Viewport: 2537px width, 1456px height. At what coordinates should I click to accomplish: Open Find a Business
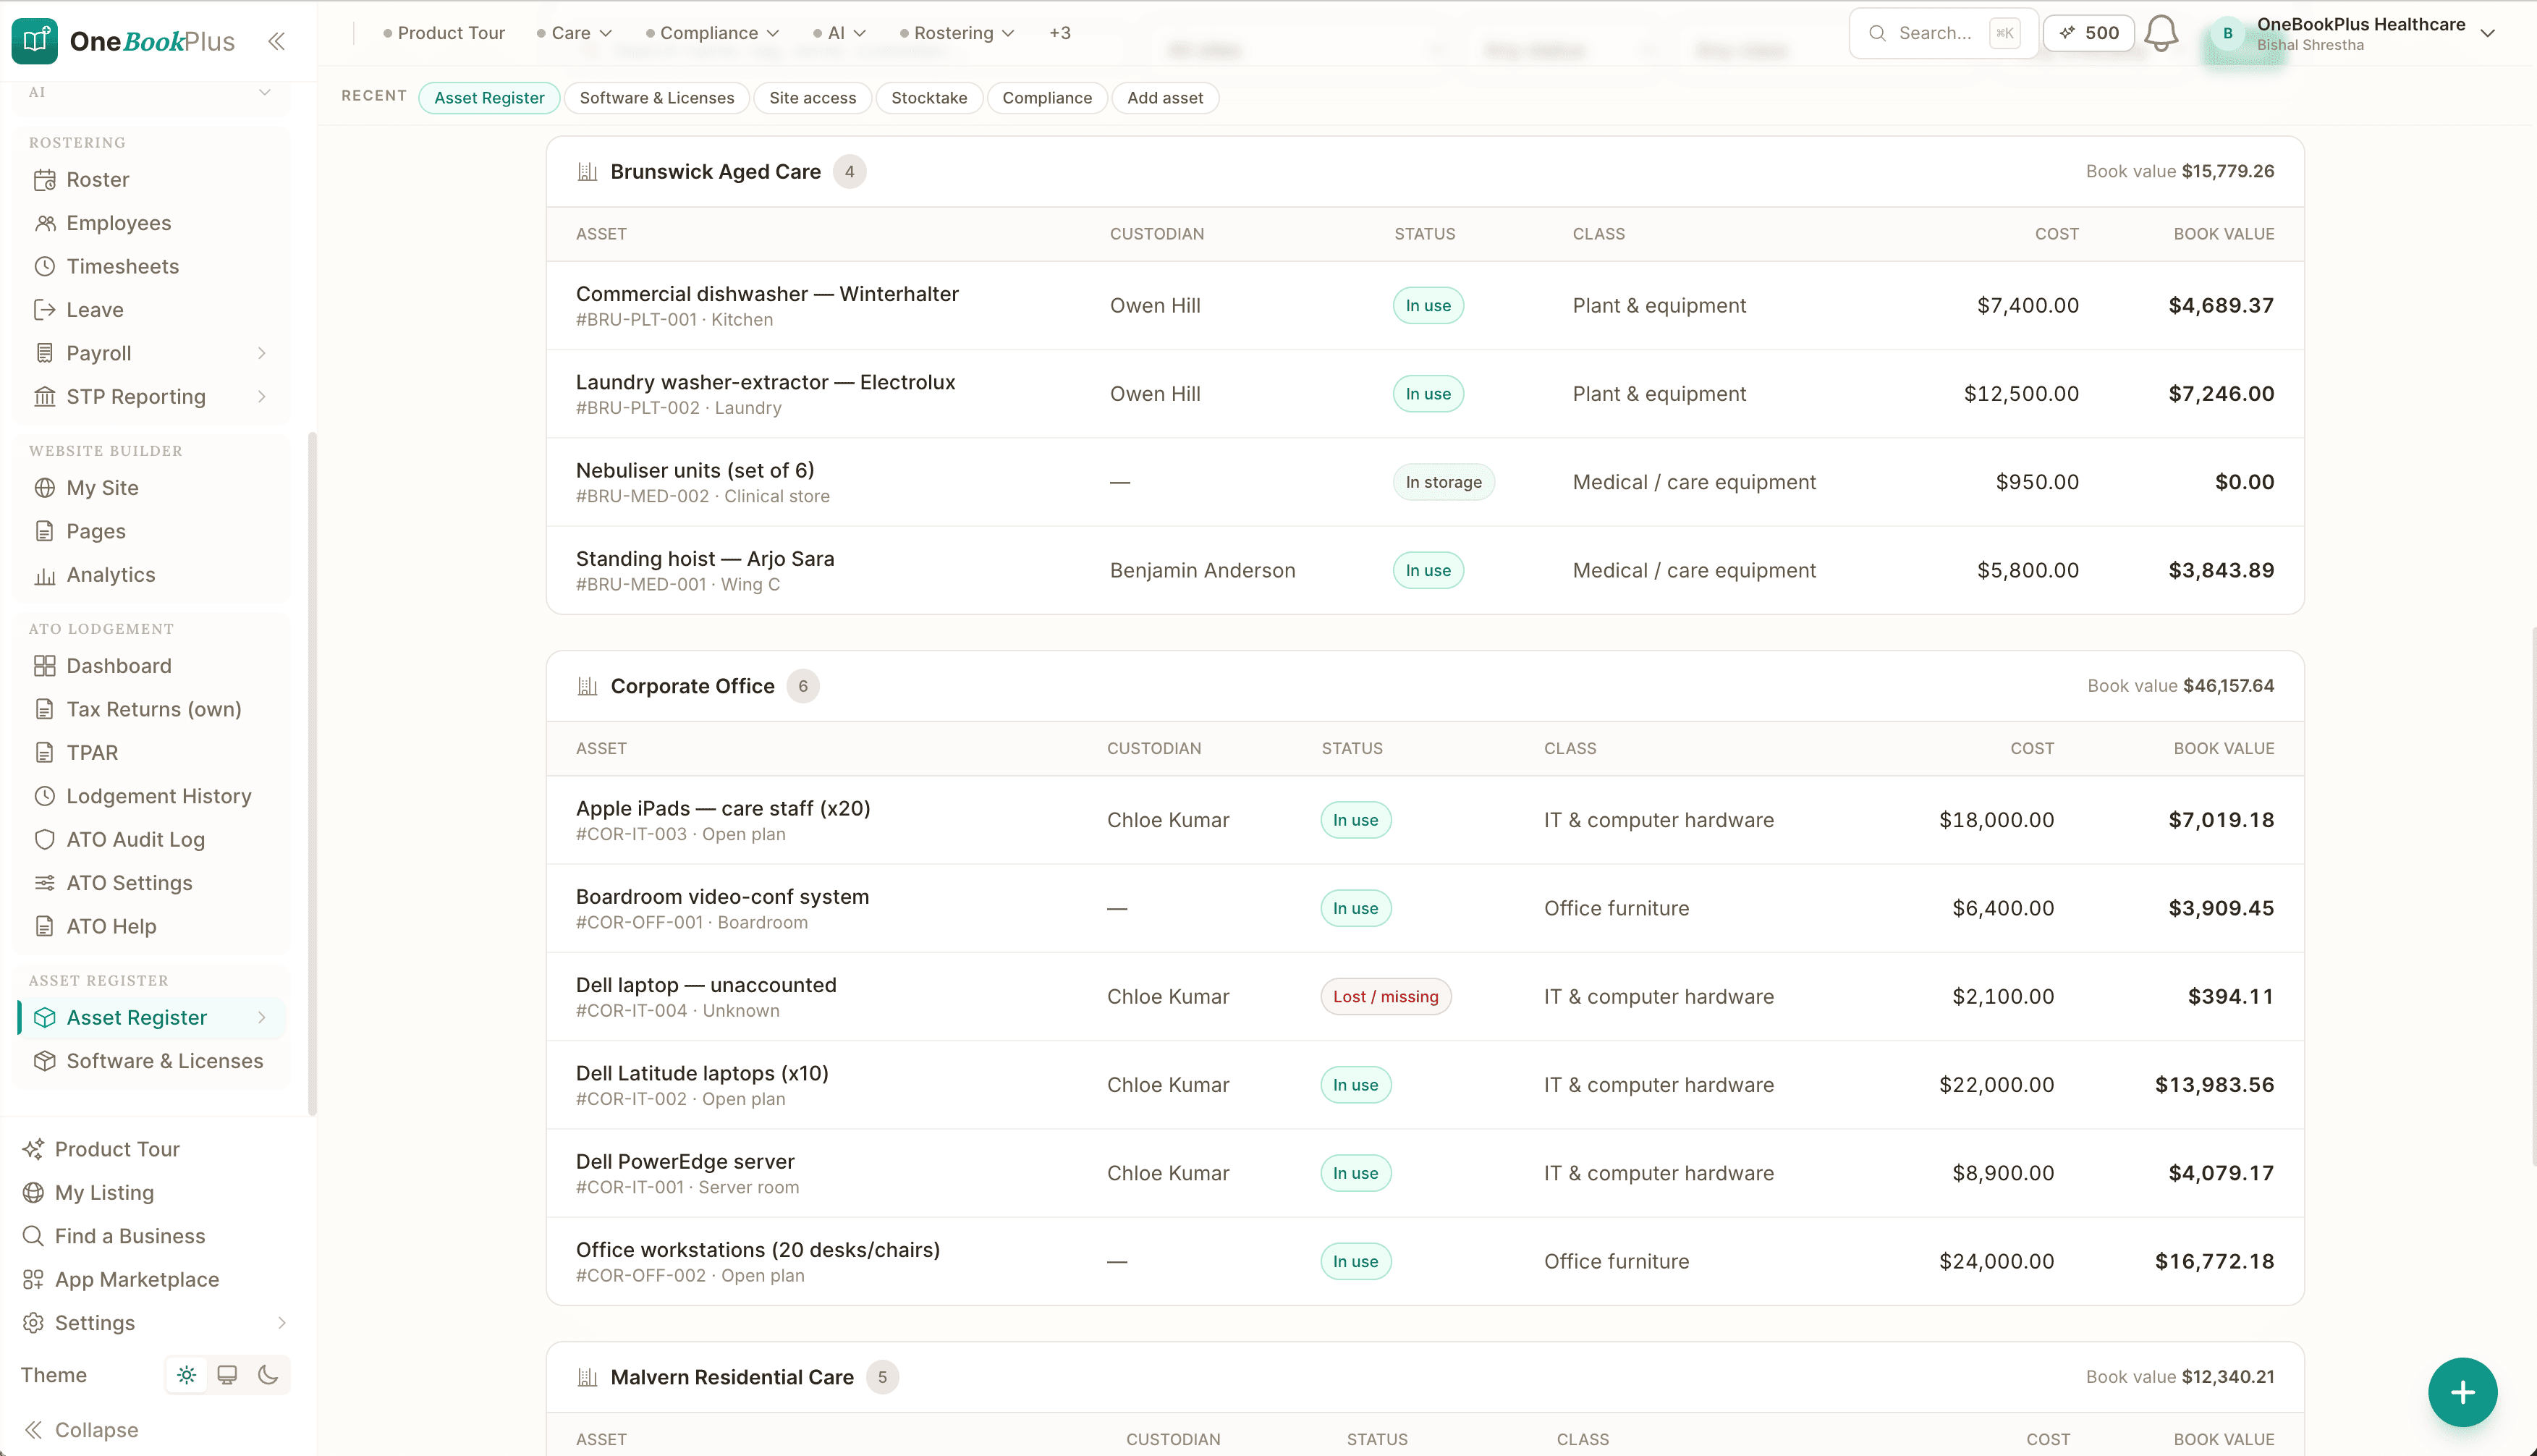[x=113, y=1236]
